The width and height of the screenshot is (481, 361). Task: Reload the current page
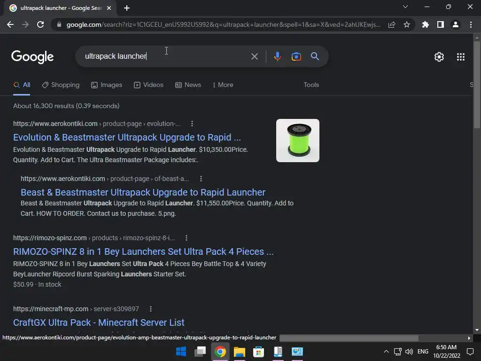[x=40, y=24]
